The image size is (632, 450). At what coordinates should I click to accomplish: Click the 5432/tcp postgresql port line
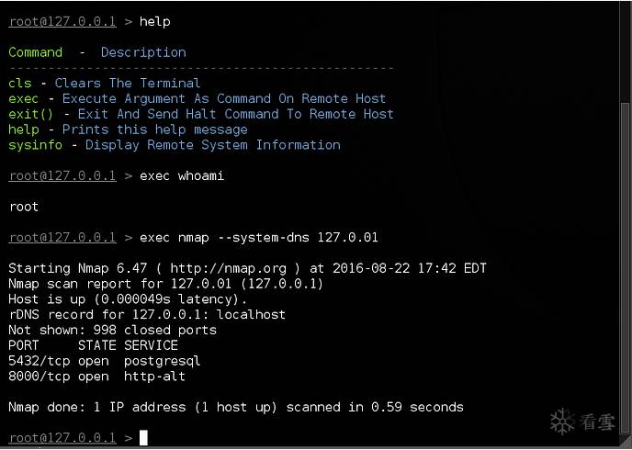click(x=105, y=361)
